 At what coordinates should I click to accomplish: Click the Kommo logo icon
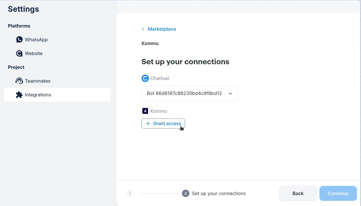(x=145, y=111)
